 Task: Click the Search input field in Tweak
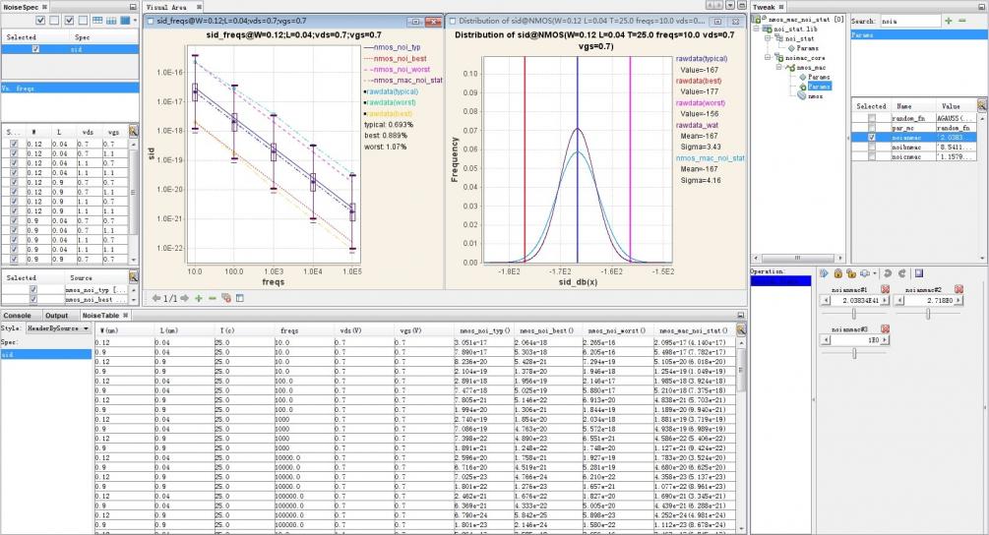(x=911, y=21)
